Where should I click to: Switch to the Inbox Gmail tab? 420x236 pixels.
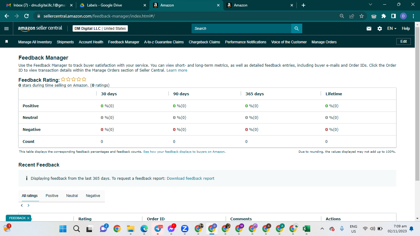(x=39, y=5)
